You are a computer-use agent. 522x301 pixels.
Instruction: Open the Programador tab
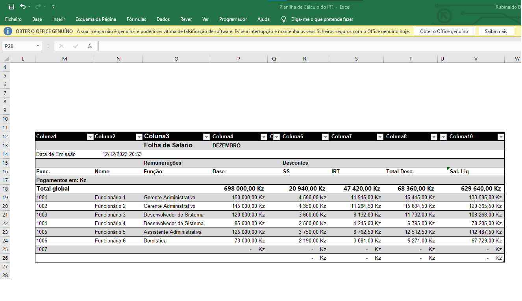point(233,19)
